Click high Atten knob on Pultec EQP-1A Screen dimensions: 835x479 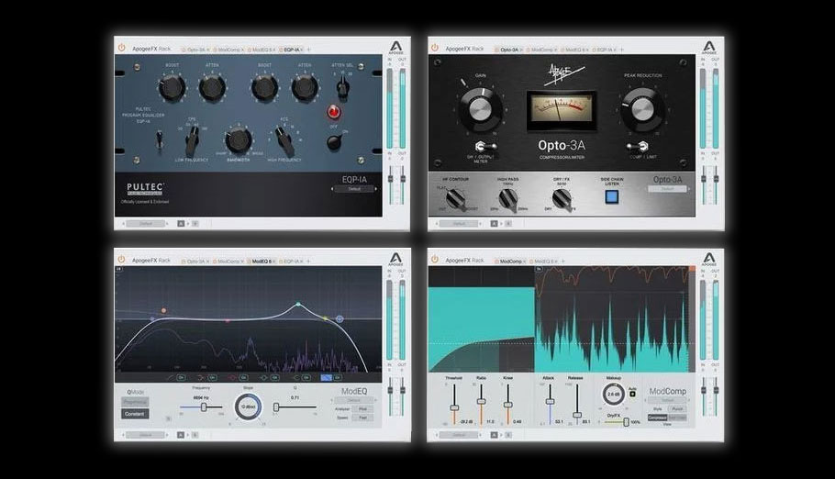click(305, 87)
